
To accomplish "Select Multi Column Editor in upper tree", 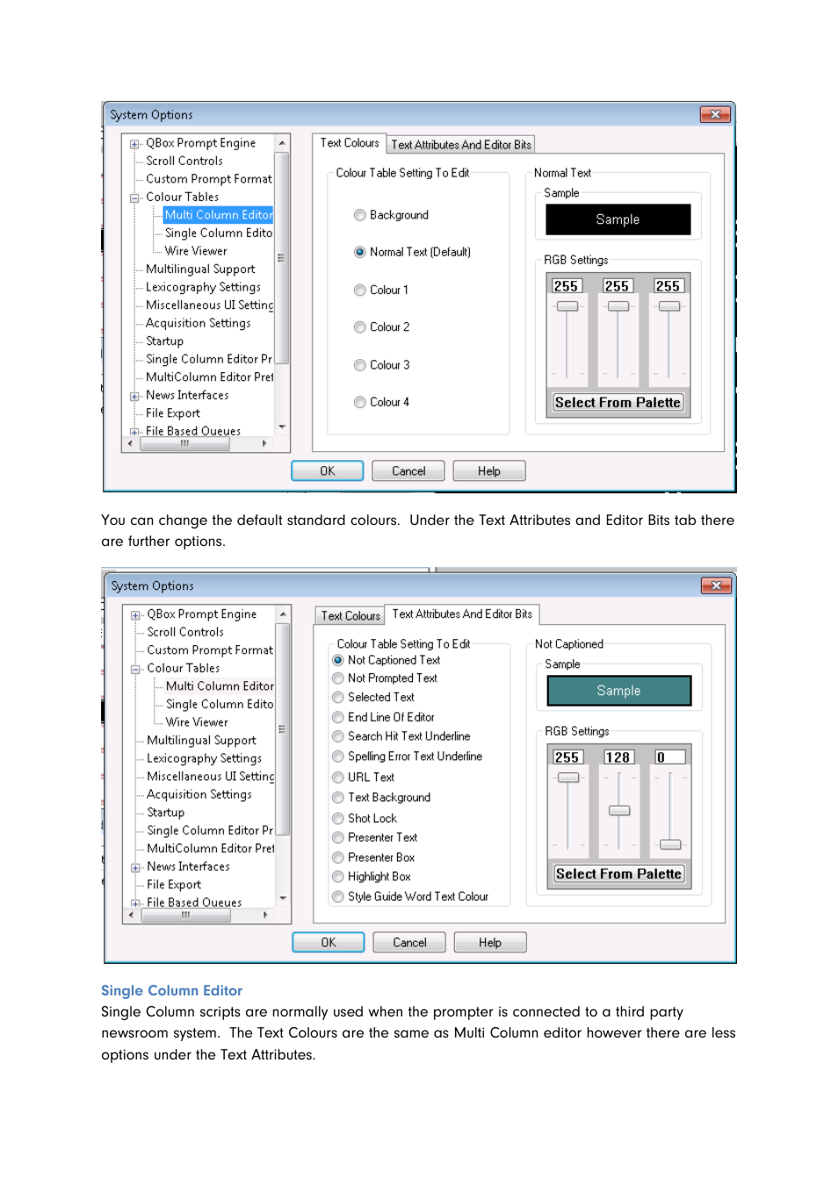I will click(x=219, y=215).
